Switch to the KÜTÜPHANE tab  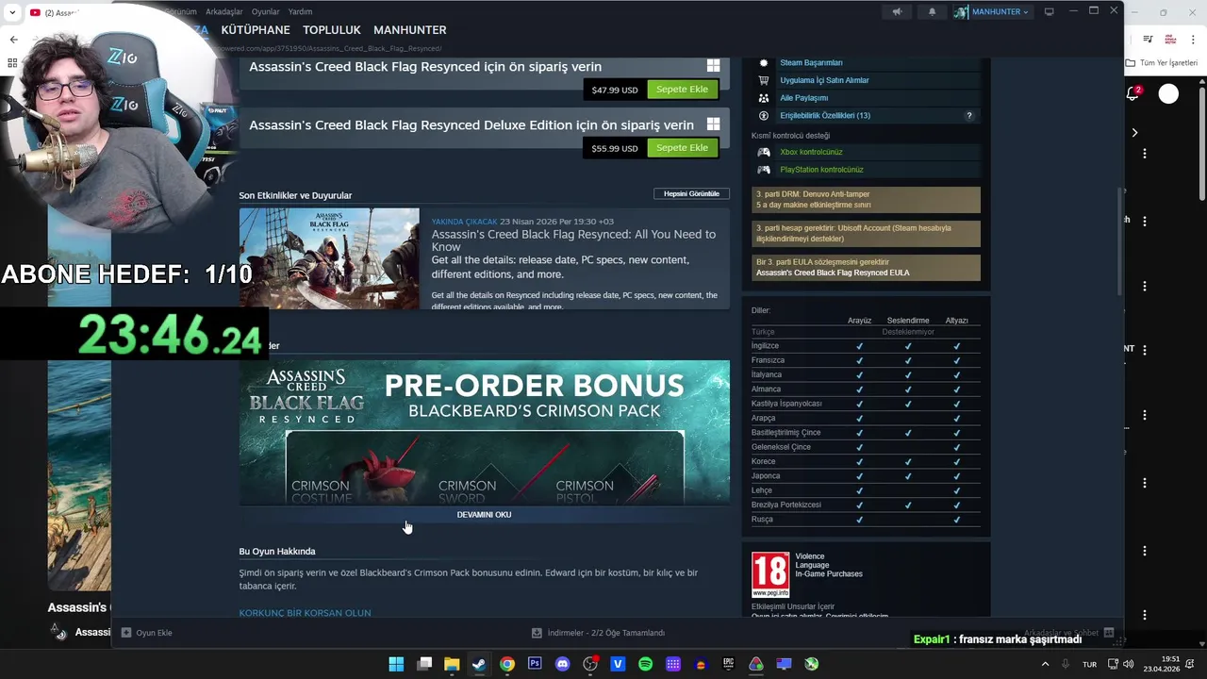256,30
